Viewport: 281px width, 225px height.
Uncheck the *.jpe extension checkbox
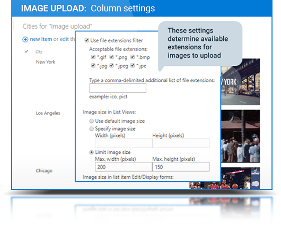[133, 65]
